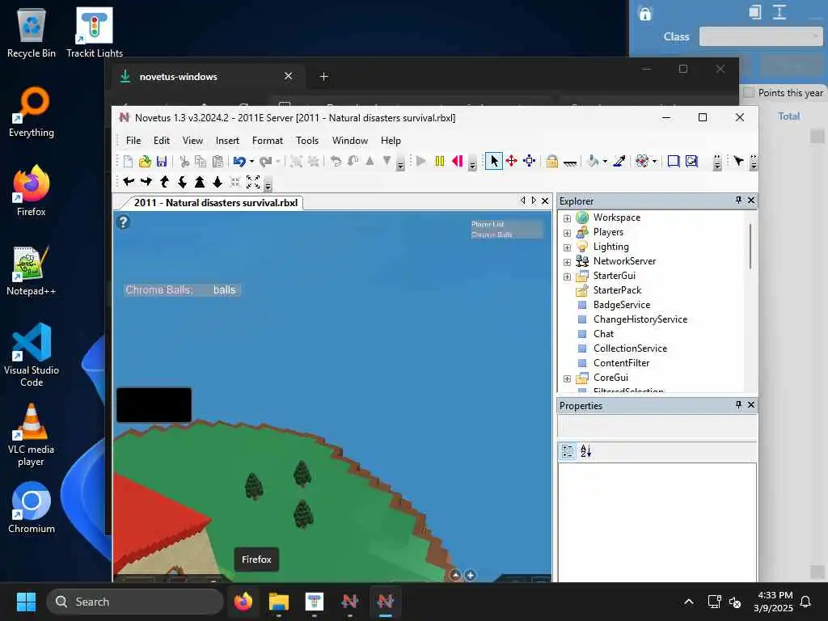
Task: Click the Copy icon in the toolbar
Action: (x=201, y=162)
